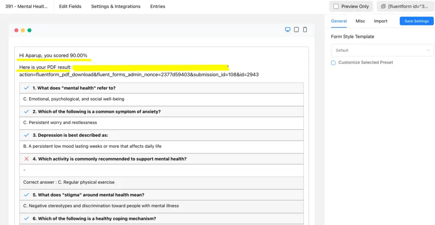Click the checkmark icon on question 5
The width and height of the screenshot is (435, 225).
[27, 195]
